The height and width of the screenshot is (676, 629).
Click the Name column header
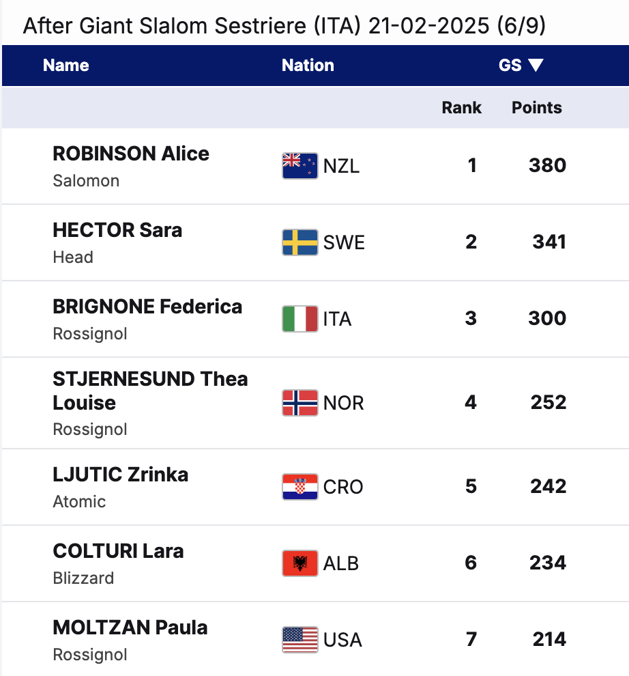(66, 66)
